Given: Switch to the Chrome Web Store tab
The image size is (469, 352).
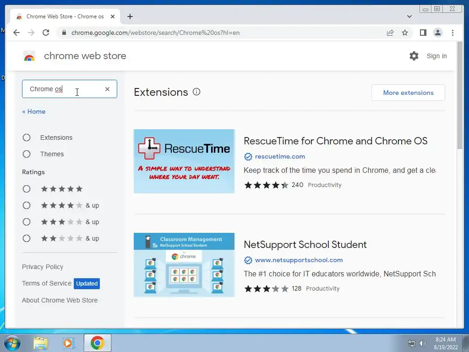Looking at the screenshot, I should tap(65, 16).
